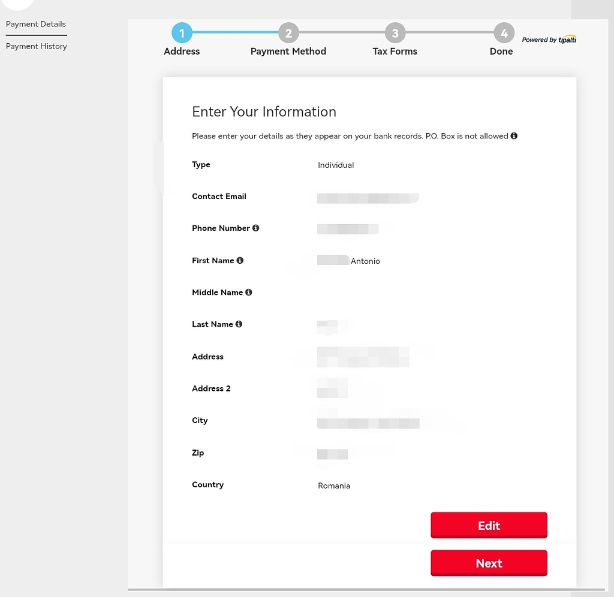614x597 pixels.
Task: Click the Payment Method step circle
Action: coord(288,33)
